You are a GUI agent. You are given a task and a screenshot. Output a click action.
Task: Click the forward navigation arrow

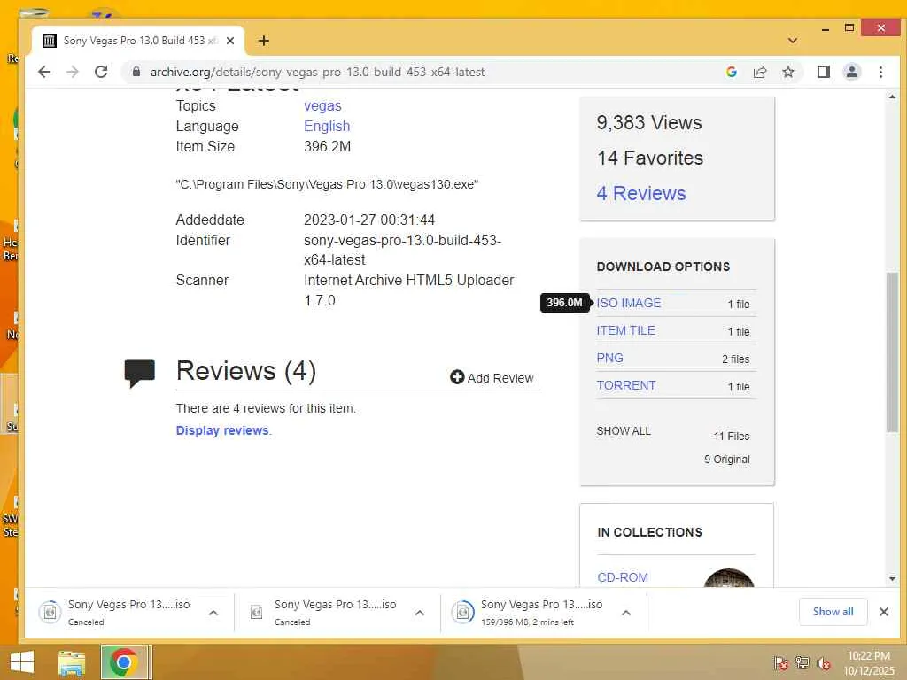73,72
